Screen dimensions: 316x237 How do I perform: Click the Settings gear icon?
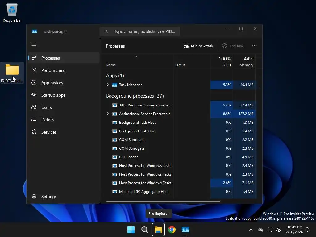pos(34,196)
